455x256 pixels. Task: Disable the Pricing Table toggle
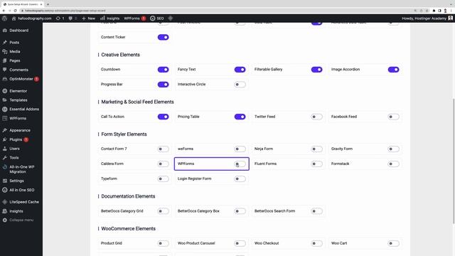point(240,117)
